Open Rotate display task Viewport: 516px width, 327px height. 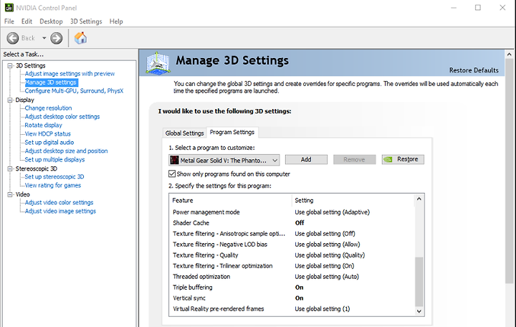click(x=44, y=125)
